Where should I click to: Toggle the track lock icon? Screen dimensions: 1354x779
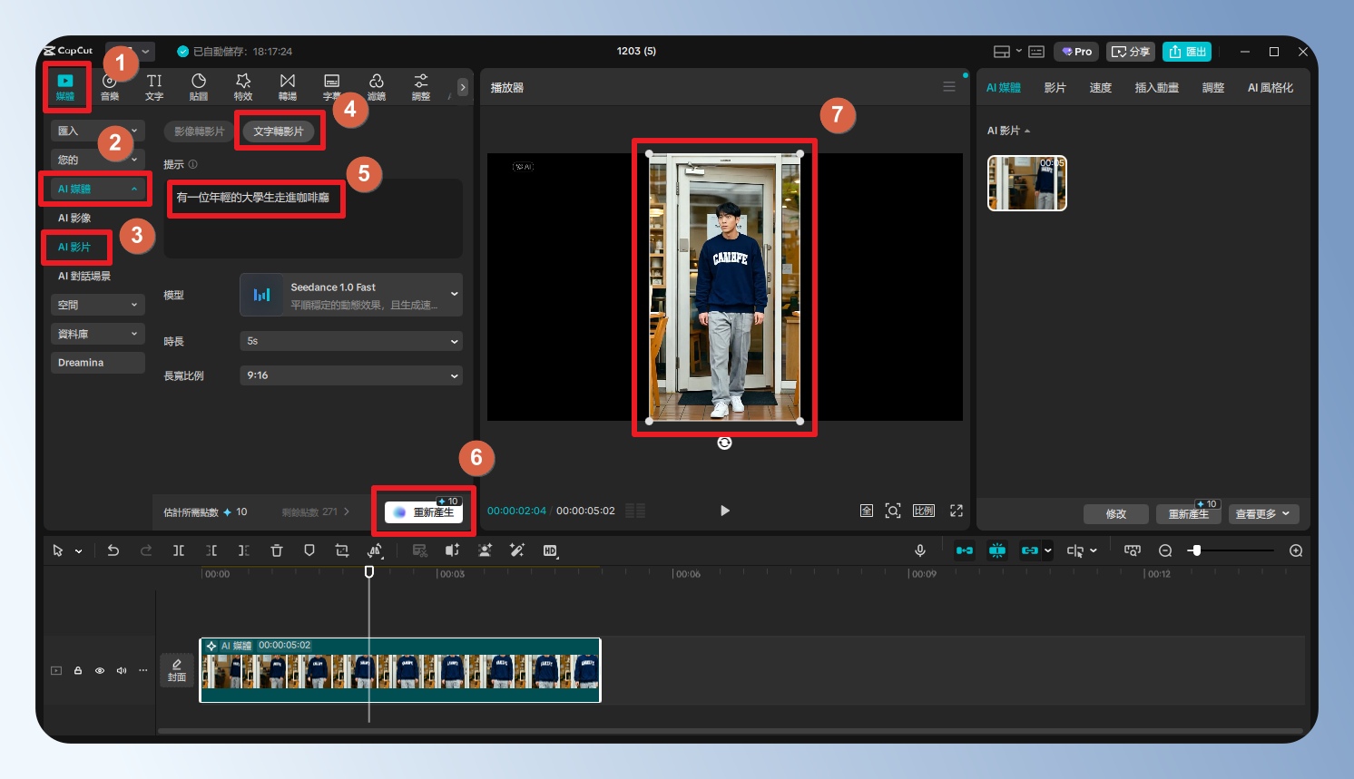pos(78,670)
